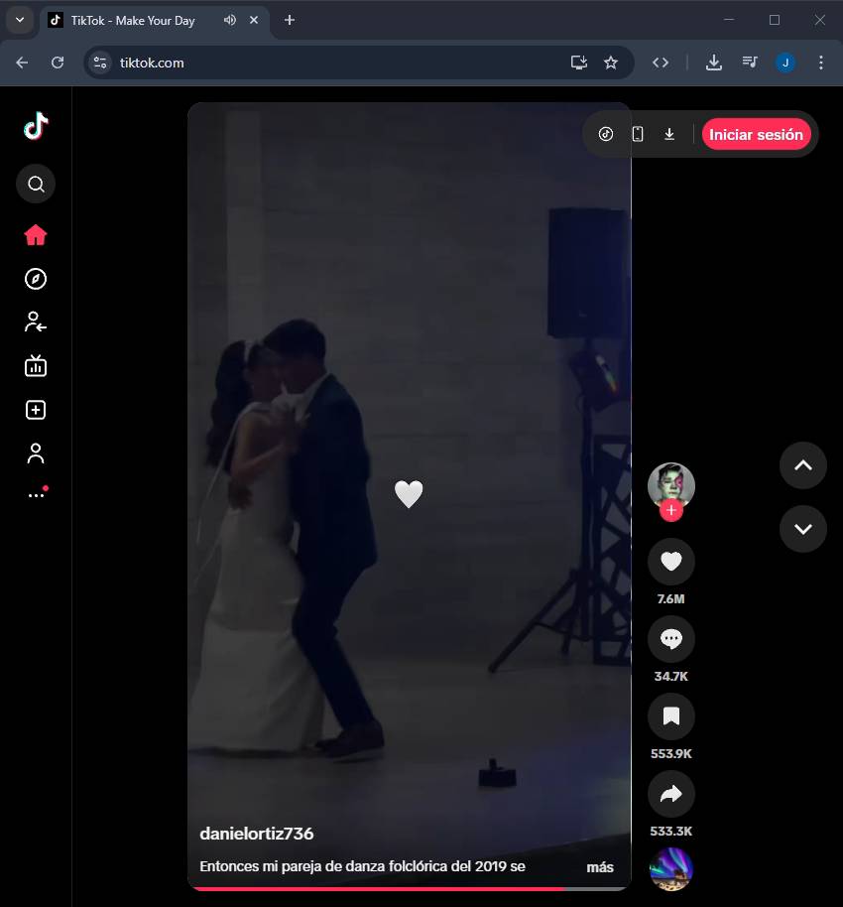Screen dimensions: 843x907
Task: Follow creator via red plus badge
Action: click(x=671, y=510)
